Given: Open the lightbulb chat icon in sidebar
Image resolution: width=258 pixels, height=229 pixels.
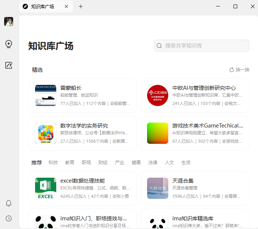Looking at the screenshot, I should click(x=9, y=44).
